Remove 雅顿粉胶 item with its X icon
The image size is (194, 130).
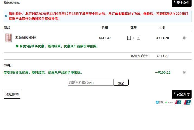tap(184, 38)
